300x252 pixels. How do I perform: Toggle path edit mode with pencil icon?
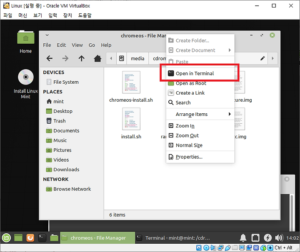pyautogui.click(x=262, y=58)
